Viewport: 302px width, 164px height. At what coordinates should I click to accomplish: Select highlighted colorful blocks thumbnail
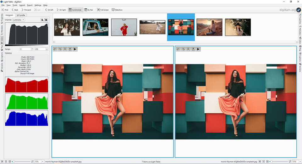(x=181, y=27)
